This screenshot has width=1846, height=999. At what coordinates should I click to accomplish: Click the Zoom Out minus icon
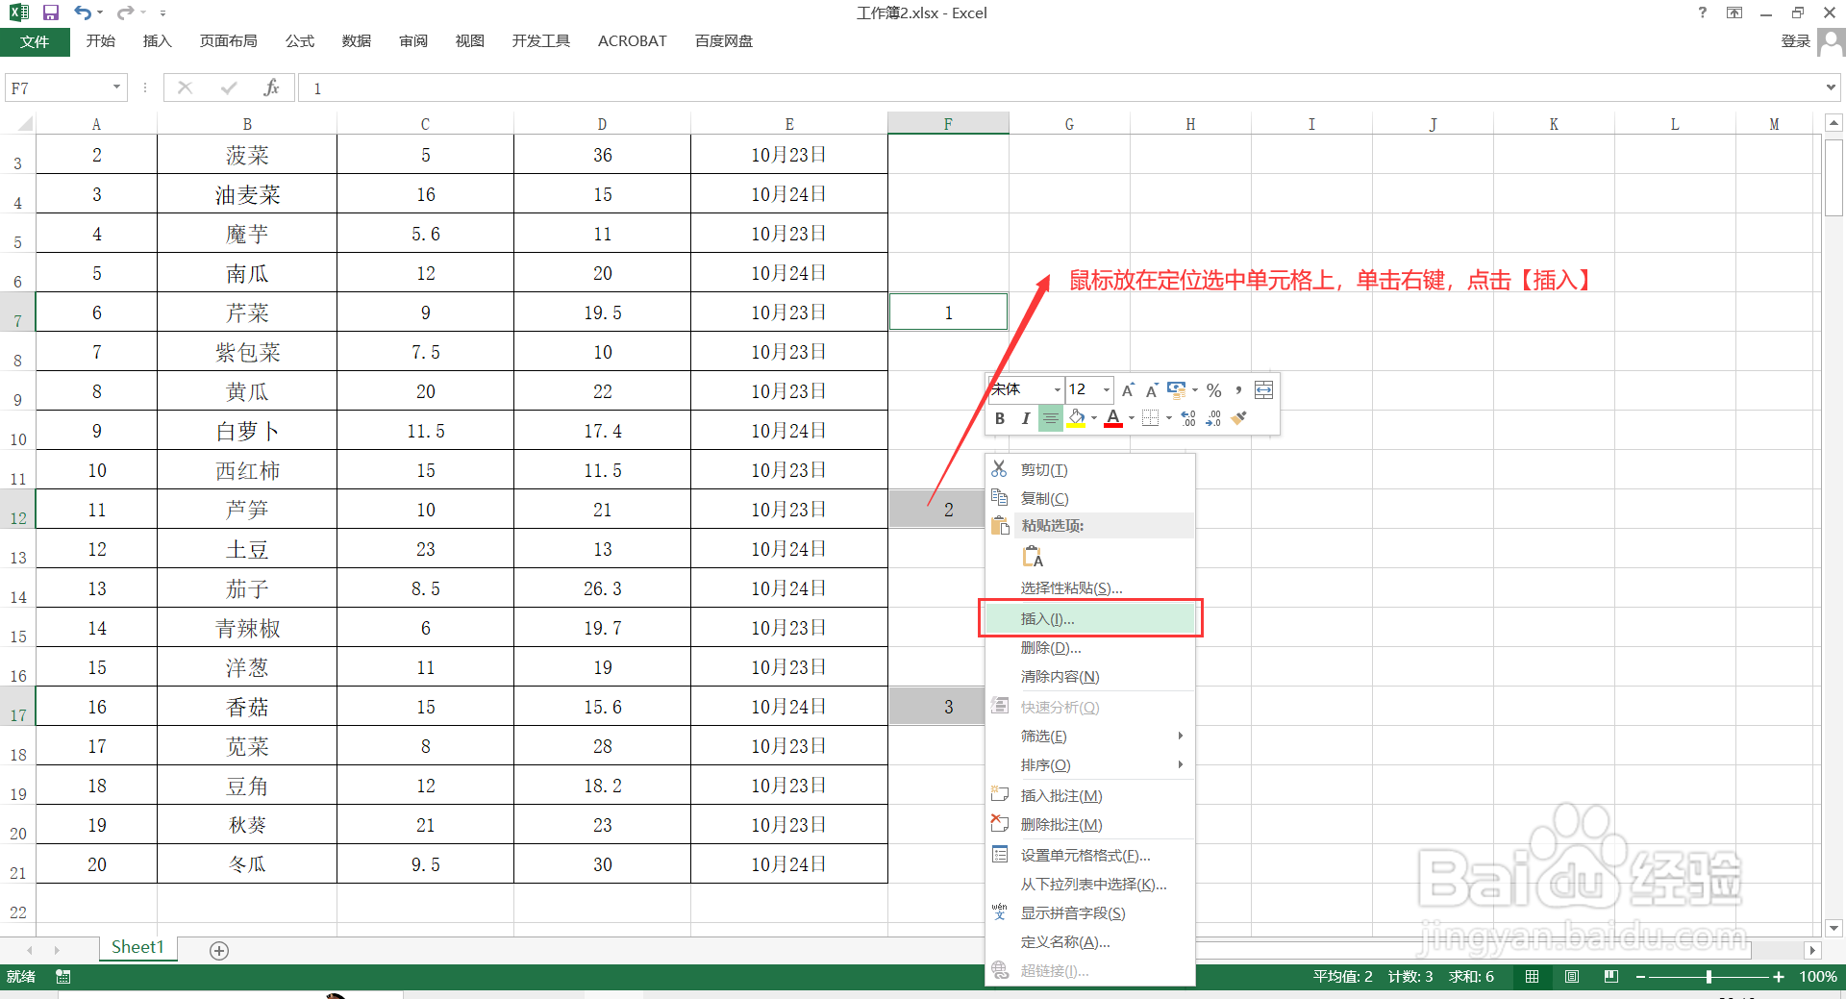tap(1640, 977)
